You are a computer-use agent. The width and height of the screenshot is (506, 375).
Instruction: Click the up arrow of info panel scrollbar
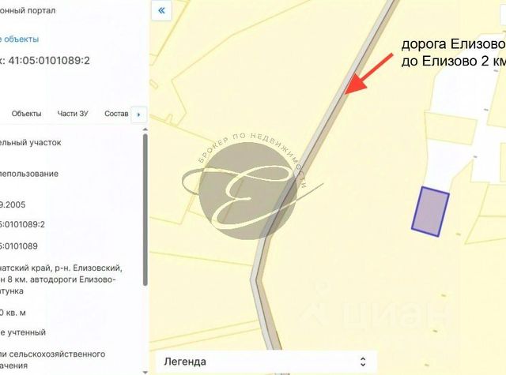(145, 129)
